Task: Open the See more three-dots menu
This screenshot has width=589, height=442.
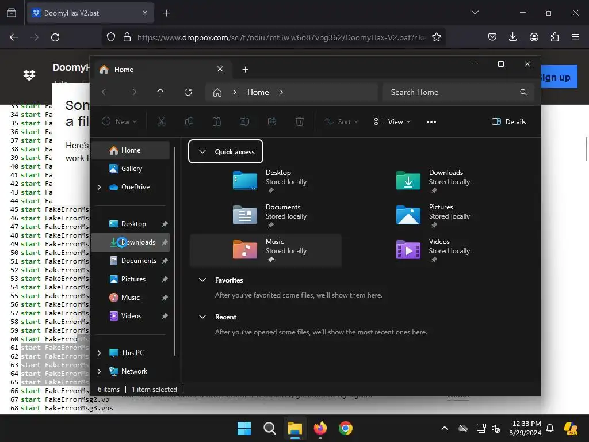Action: [x=431, y=122]
